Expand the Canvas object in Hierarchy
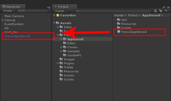The height and width of the screenshot is (101, 171). click(3, 20)
